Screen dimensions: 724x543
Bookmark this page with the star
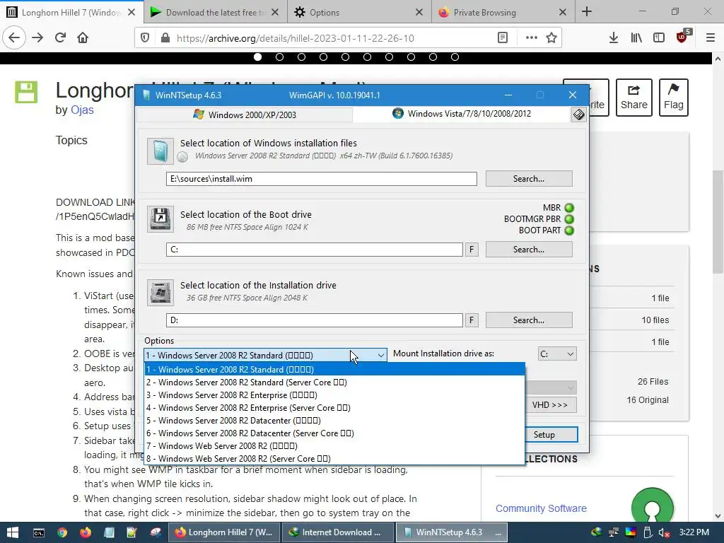[x=551, y=38]
